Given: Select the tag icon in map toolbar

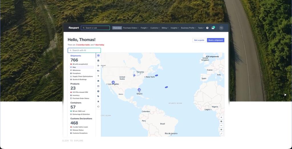Looking at the screenshot, I should (98, 96).
